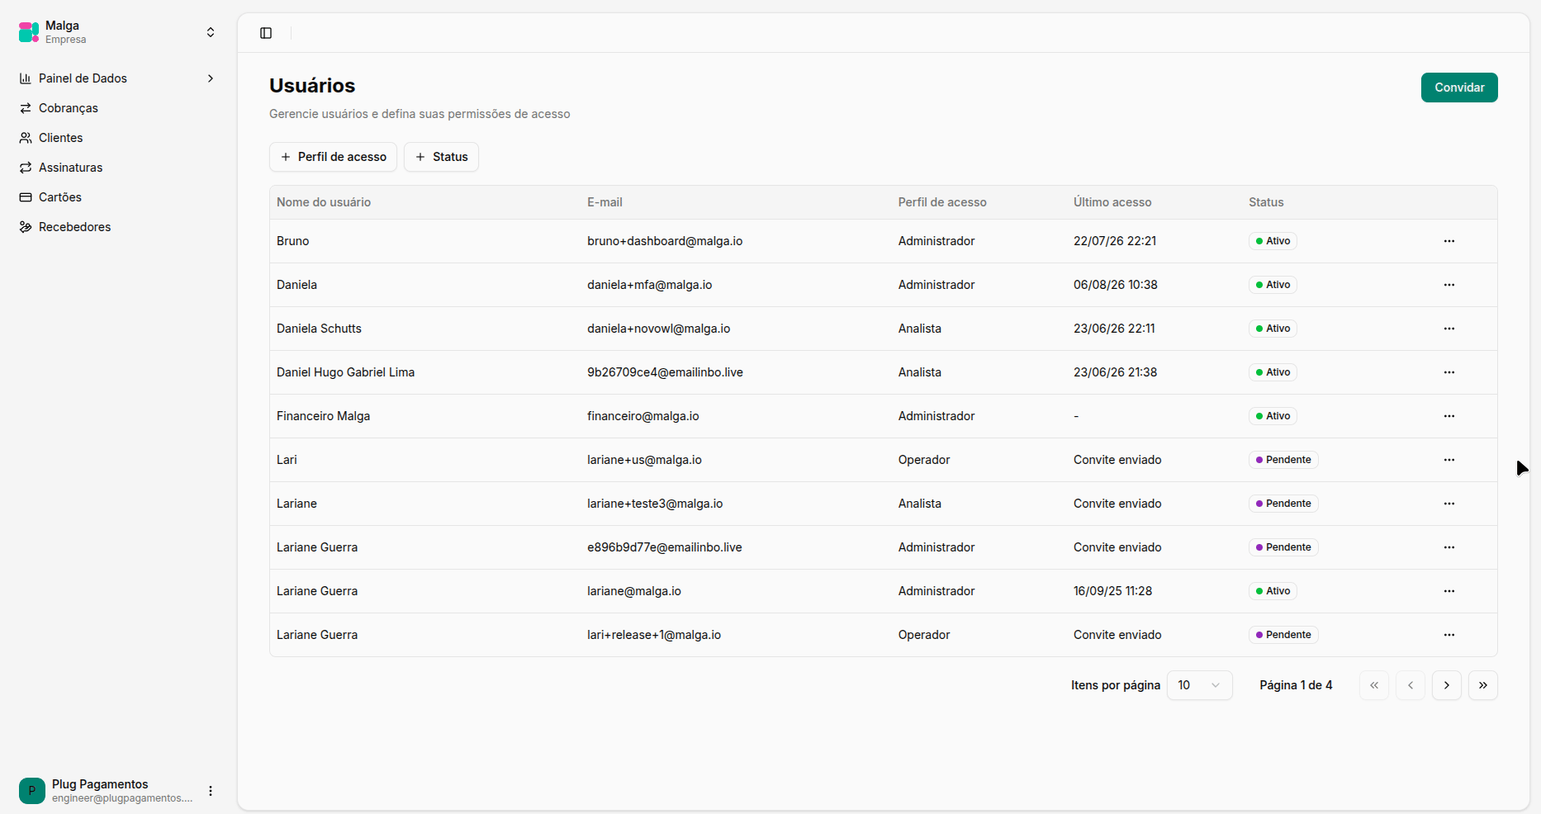The width and height of the screenshot is (1541, 814).
Task: Add Status filter
Action: coord(441,157)
